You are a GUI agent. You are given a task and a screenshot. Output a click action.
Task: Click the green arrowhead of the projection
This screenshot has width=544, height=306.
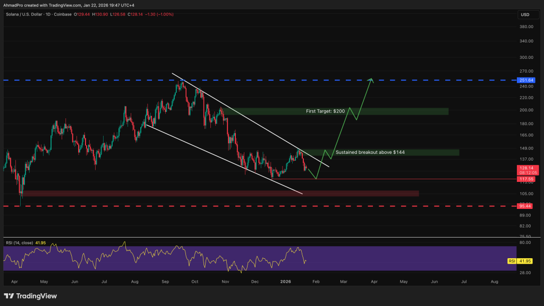click(372, 80)
